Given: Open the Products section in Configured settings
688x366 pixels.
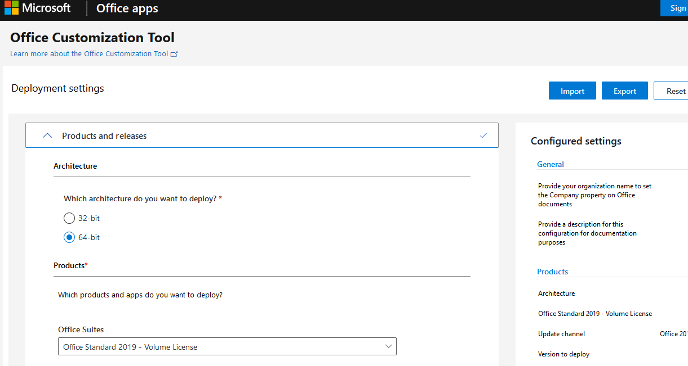Looking at the screenshot, I should [552, 272].
